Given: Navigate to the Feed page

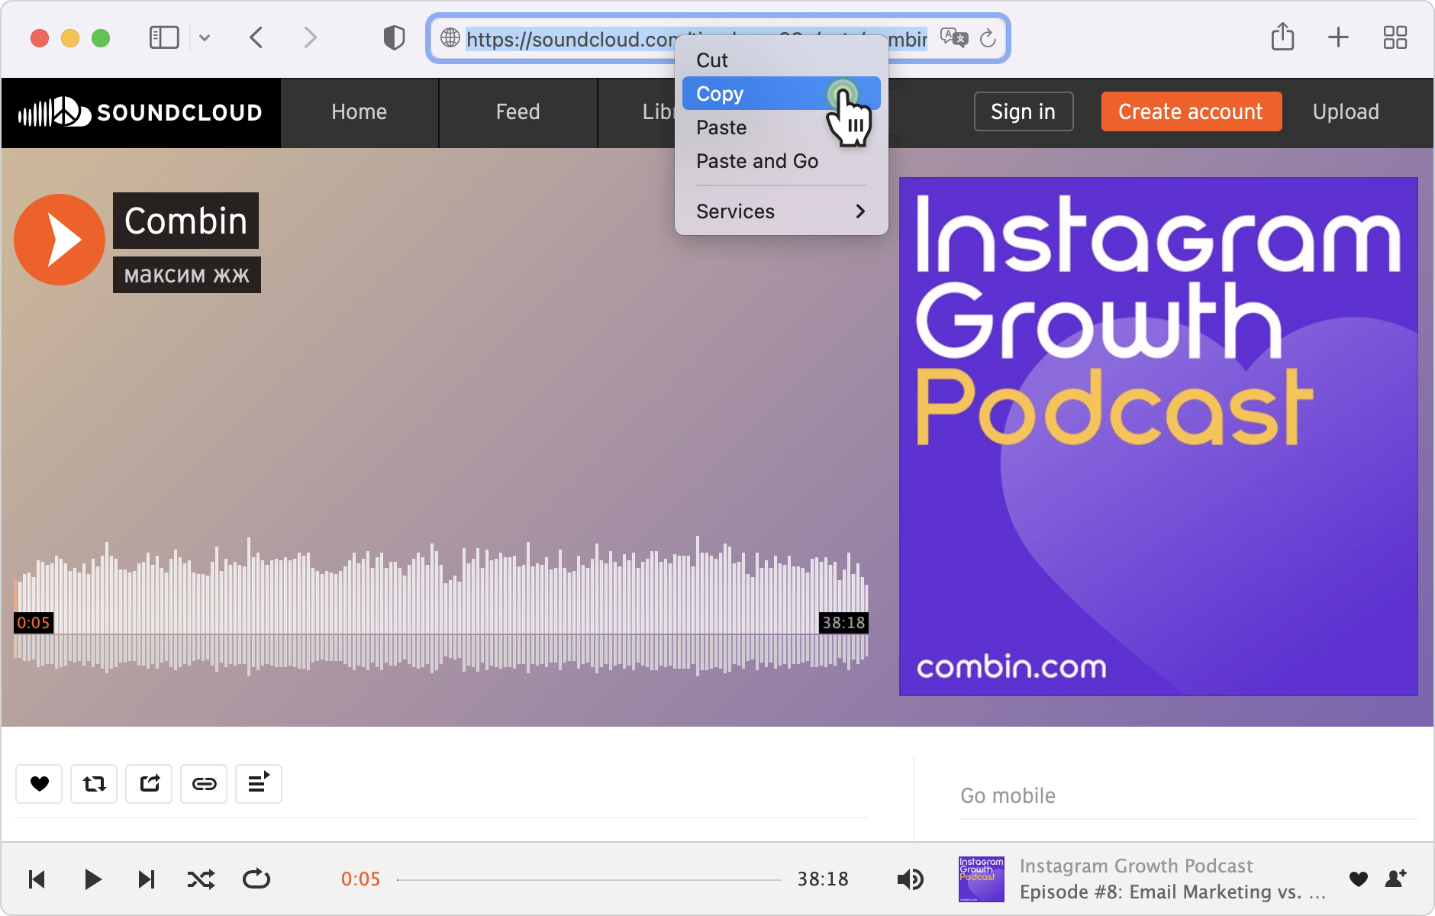Looking at the screenshot, I should tap(517, 111).
